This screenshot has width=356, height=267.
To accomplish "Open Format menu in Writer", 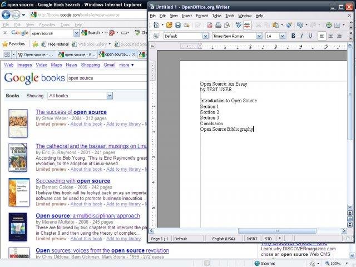I will pos(202,16).
